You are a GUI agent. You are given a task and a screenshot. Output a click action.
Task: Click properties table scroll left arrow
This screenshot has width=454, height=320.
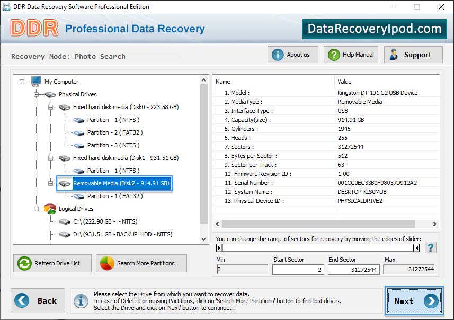click(x=217, y=224)
